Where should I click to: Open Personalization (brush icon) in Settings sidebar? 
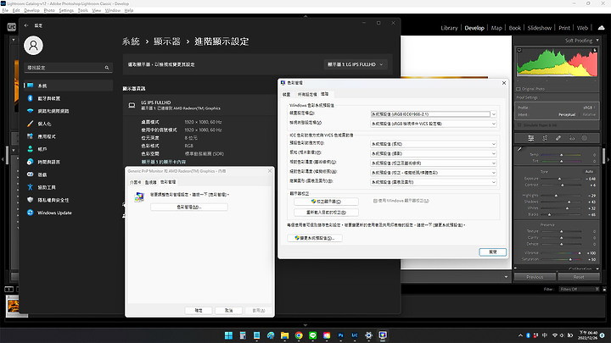coord(68,124)
